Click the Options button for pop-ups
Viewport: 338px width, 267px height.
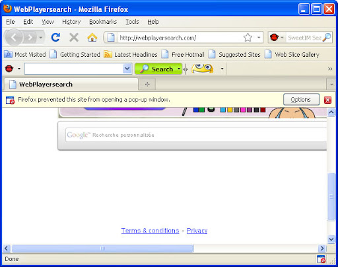coord(301,100)
